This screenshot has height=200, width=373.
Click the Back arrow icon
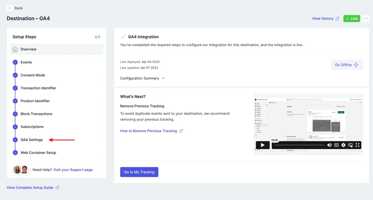10,8
